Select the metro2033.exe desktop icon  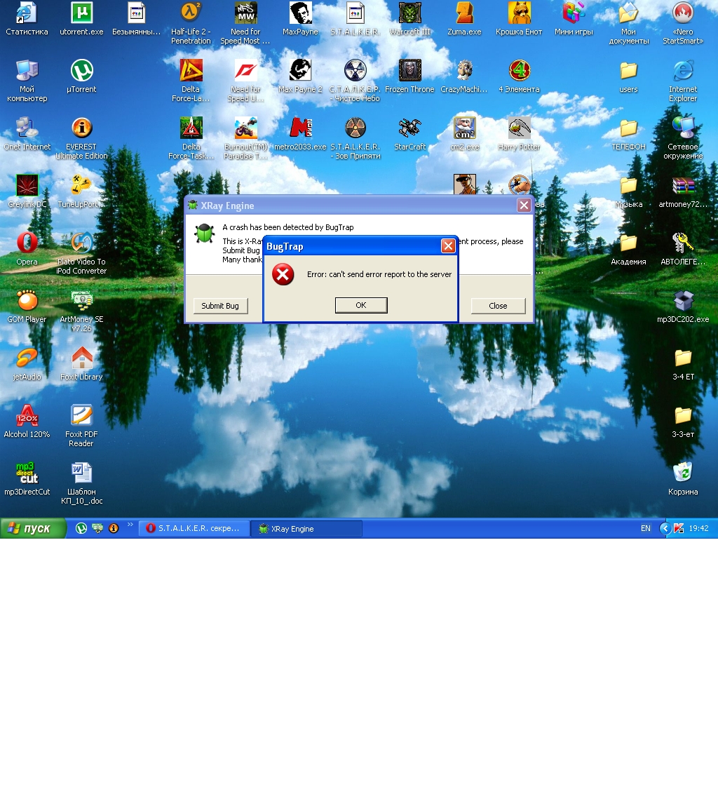pyautogui.click(x=300, y=134)
